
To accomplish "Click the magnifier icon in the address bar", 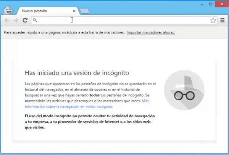I will [x=35, y=20].
